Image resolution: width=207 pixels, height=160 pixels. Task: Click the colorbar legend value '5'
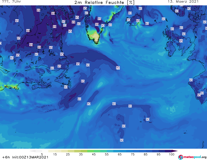click(42, 154)
